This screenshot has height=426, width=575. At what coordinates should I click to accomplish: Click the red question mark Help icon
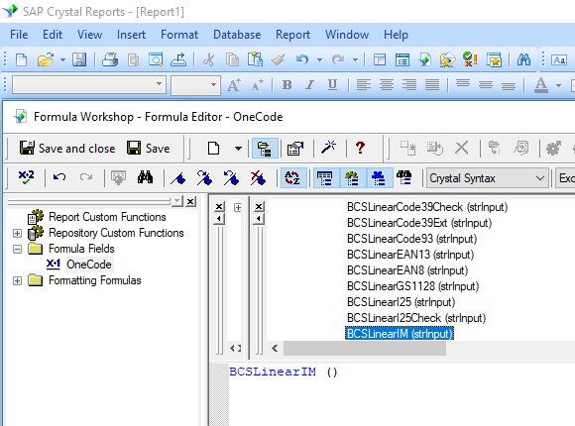point(360,148)
